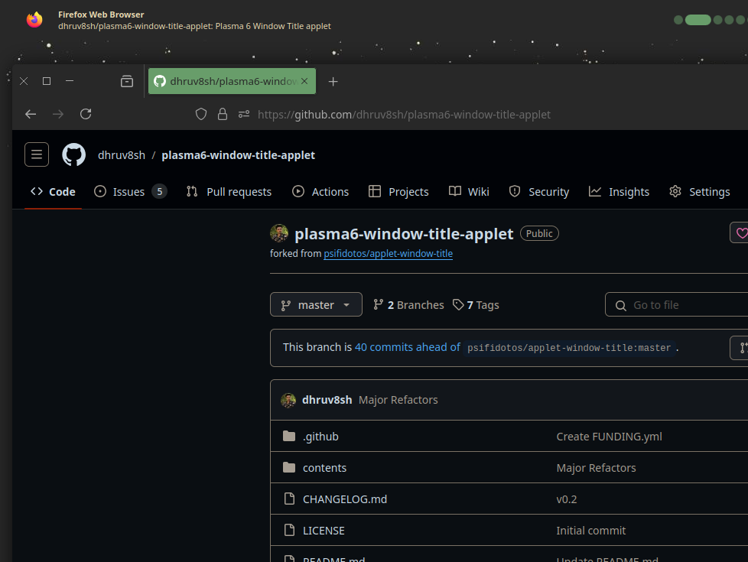Click the CHANGELOG.md file icon

[289, 499]
